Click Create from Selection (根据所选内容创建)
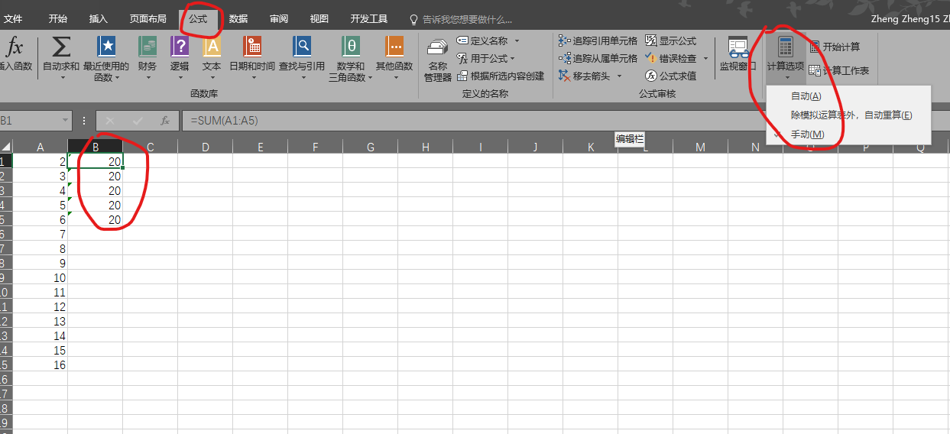This screenshot has width=950, height=434. (x=501, y=76)
